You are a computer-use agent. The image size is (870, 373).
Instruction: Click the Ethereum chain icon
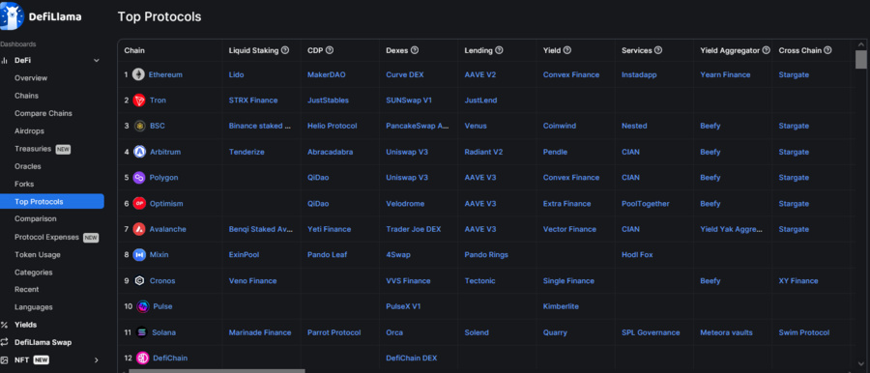coord(138,74)
